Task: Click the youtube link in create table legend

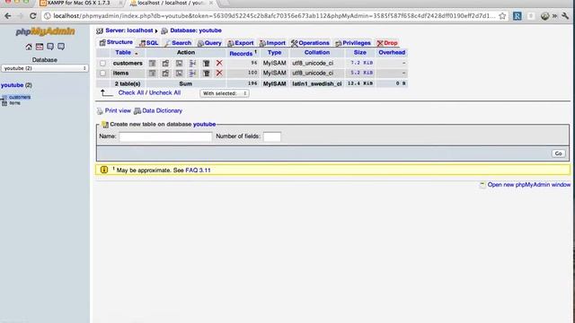Action: click(204, 124)
